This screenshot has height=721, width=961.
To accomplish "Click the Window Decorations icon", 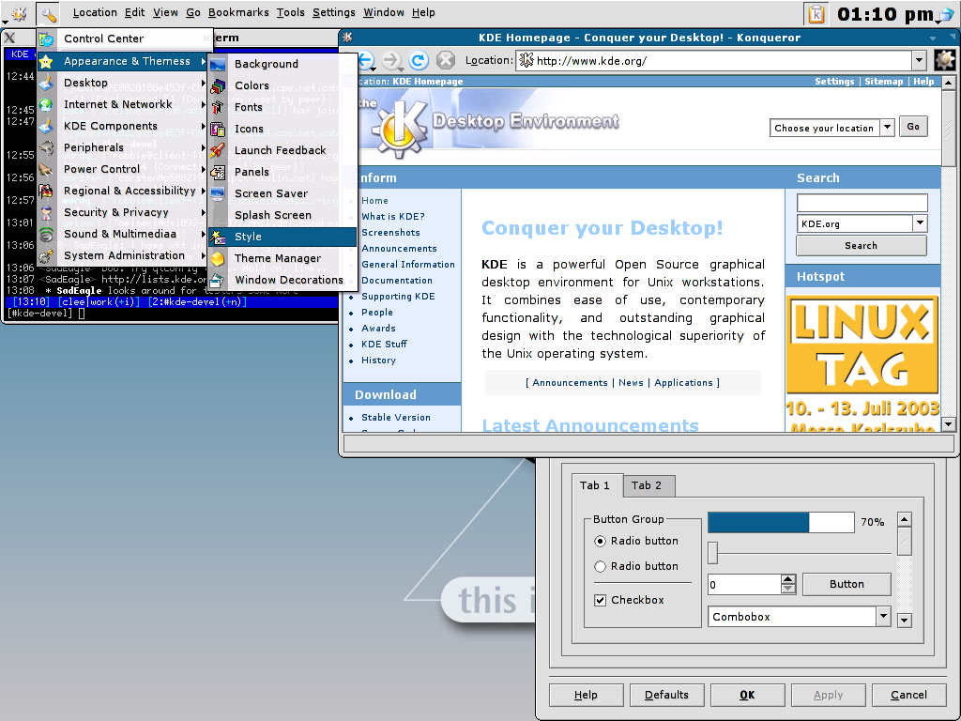I will coord(217,280).
